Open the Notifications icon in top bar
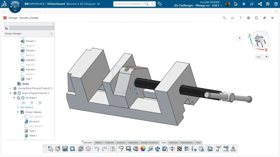This screenshot has width=280, height=157. click(x=236, y=4)
